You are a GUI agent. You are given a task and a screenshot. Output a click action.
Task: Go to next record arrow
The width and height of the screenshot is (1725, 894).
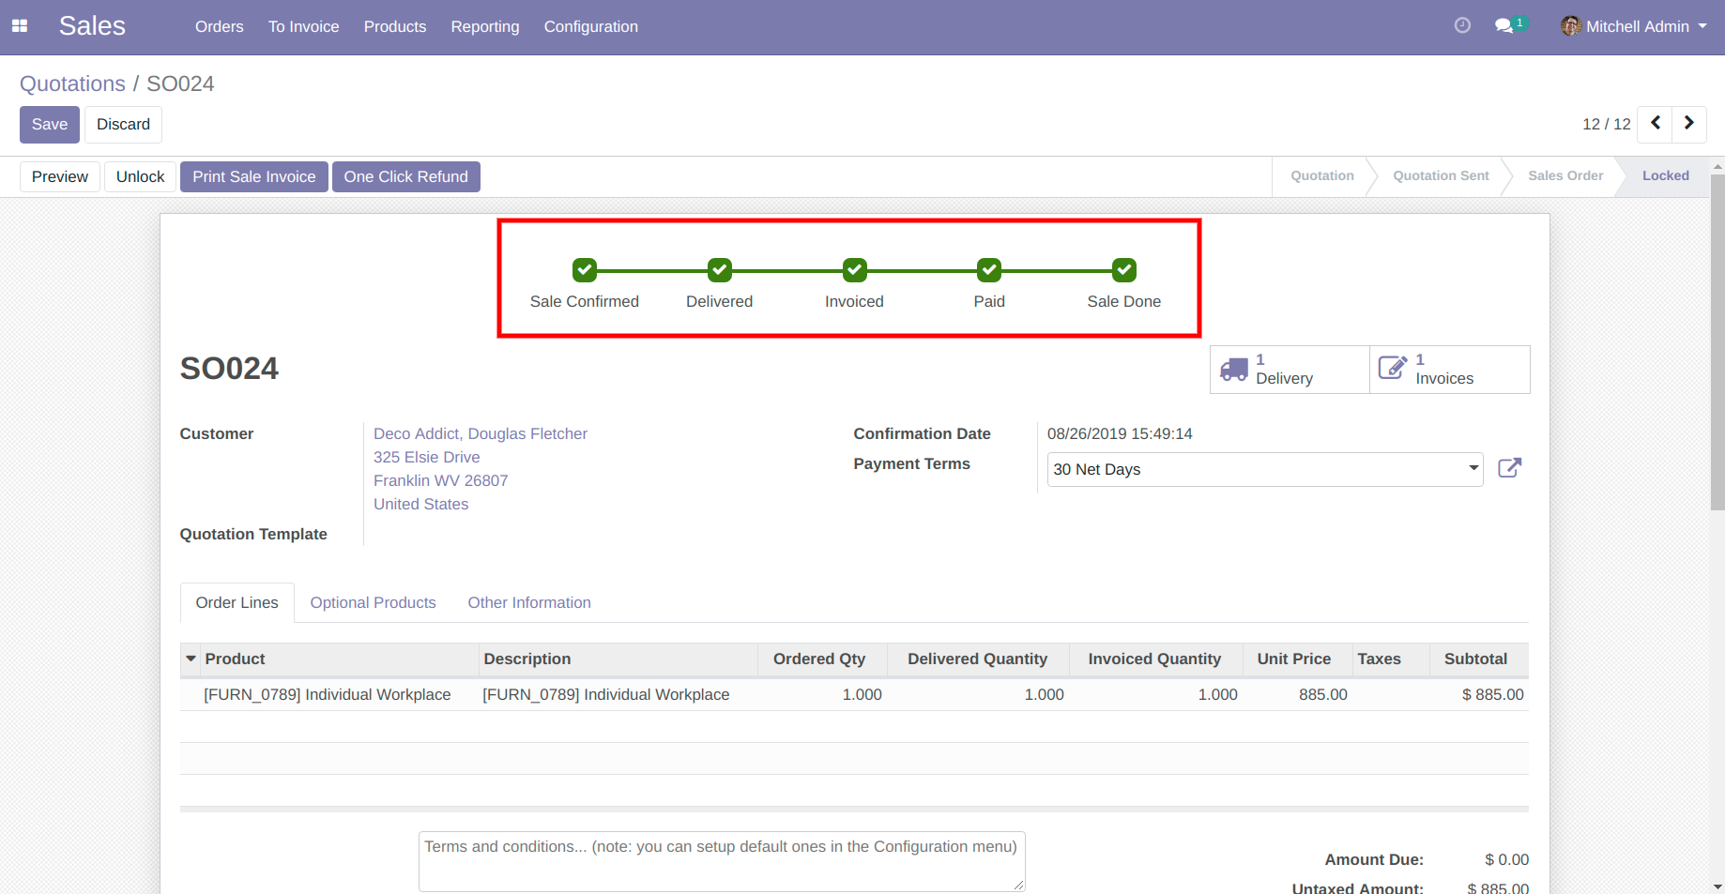point(1689,124)
